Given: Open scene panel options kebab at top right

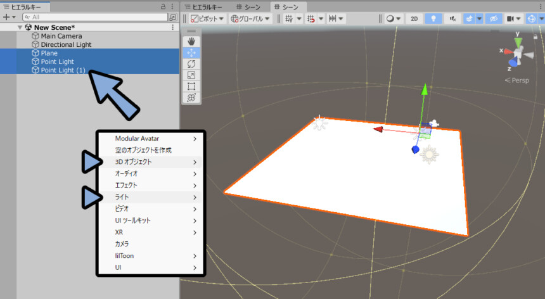Looking at the screenshot, I should pos(541,6).
